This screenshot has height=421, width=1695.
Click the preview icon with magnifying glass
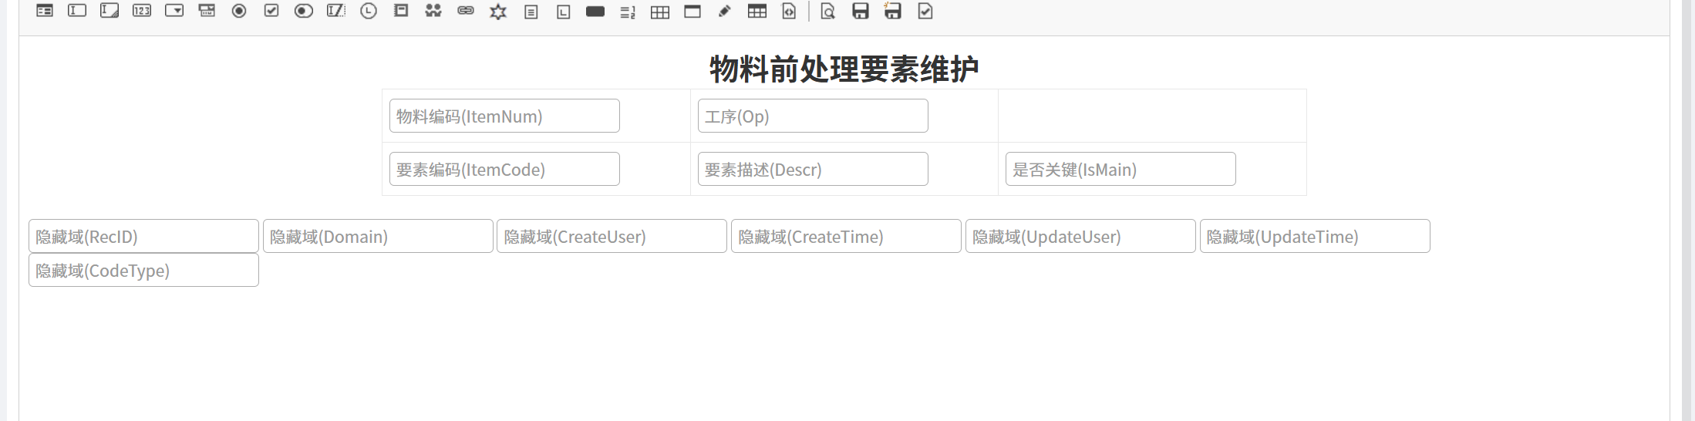point(827,12)
